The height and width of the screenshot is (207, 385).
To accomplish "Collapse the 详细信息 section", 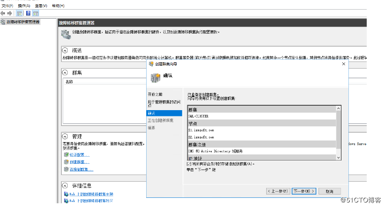I will pos(65,186).
